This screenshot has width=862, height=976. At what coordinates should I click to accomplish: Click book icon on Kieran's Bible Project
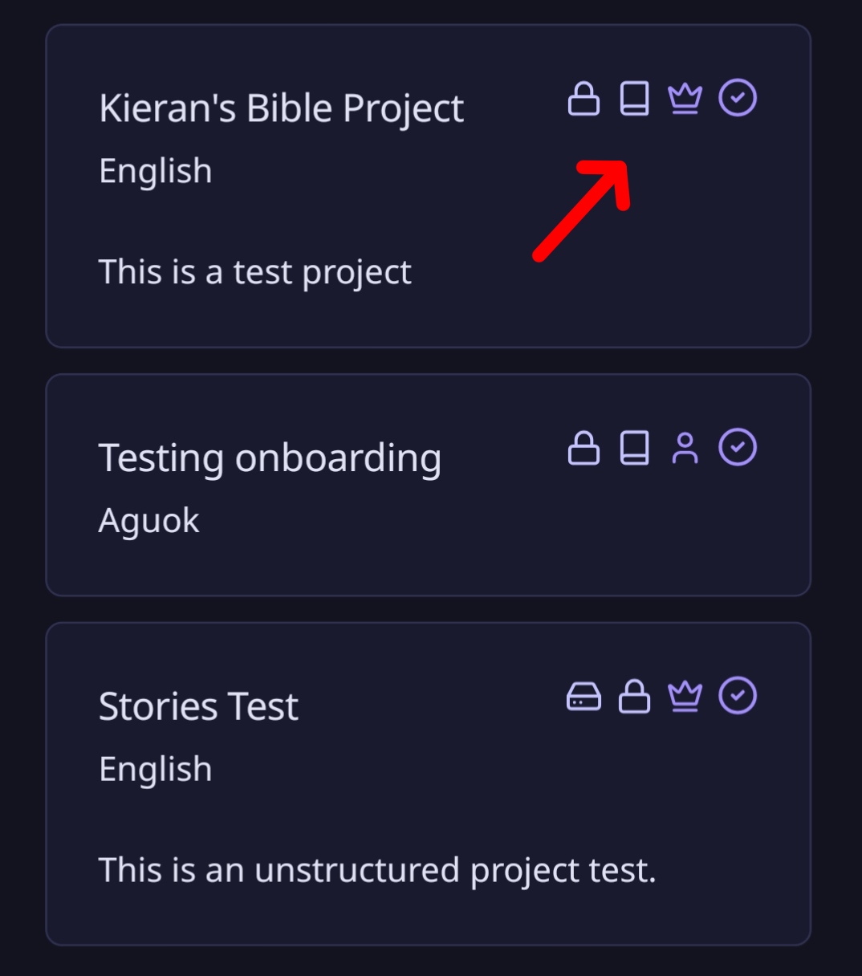634,99
